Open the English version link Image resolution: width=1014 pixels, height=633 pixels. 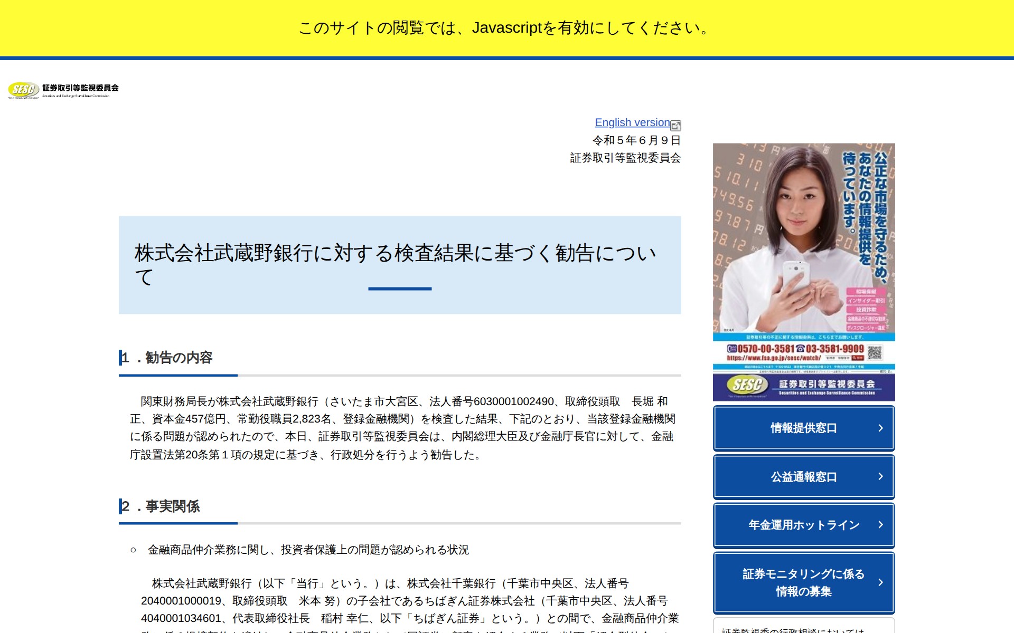pyautogui.click(x=632, y=122)
